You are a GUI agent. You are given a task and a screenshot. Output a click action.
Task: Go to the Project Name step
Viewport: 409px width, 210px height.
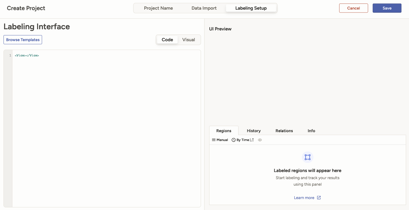click(158, 8)
